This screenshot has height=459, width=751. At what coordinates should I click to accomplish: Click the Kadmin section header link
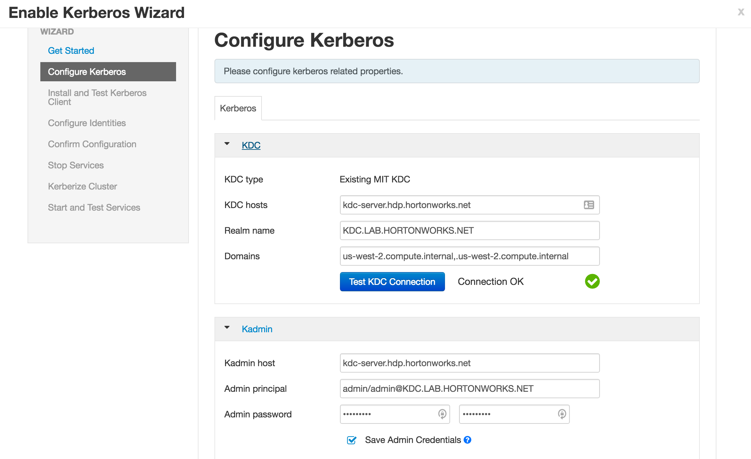point(257,329)
